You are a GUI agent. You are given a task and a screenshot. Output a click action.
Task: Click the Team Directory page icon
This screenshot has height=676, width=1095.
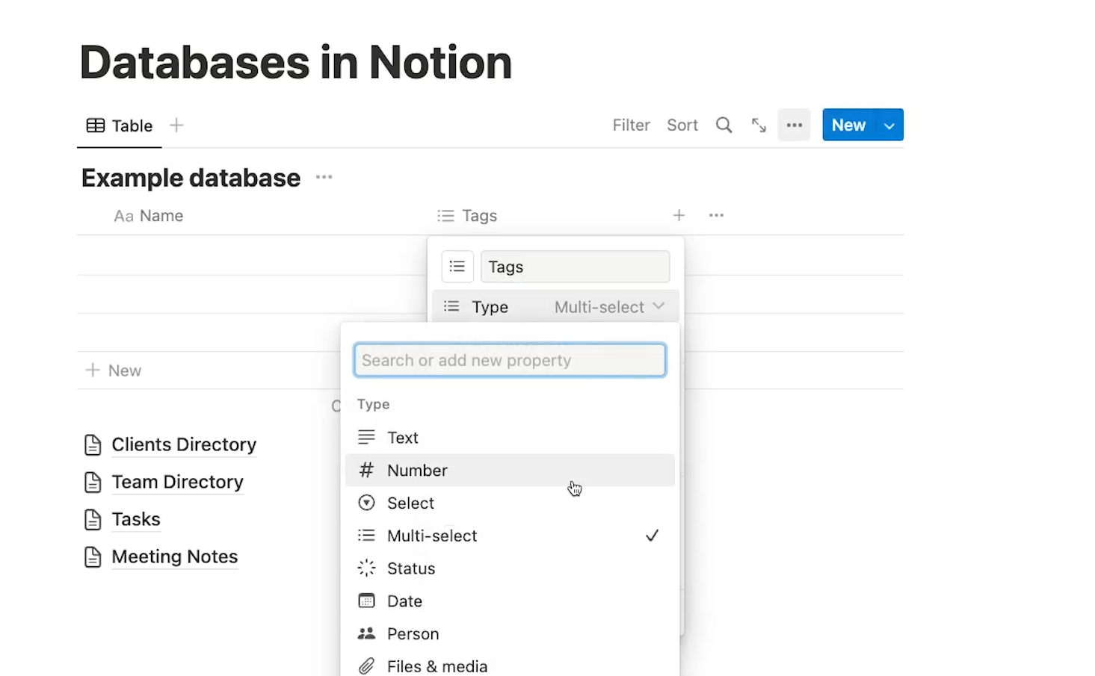(x=93, y=483)
